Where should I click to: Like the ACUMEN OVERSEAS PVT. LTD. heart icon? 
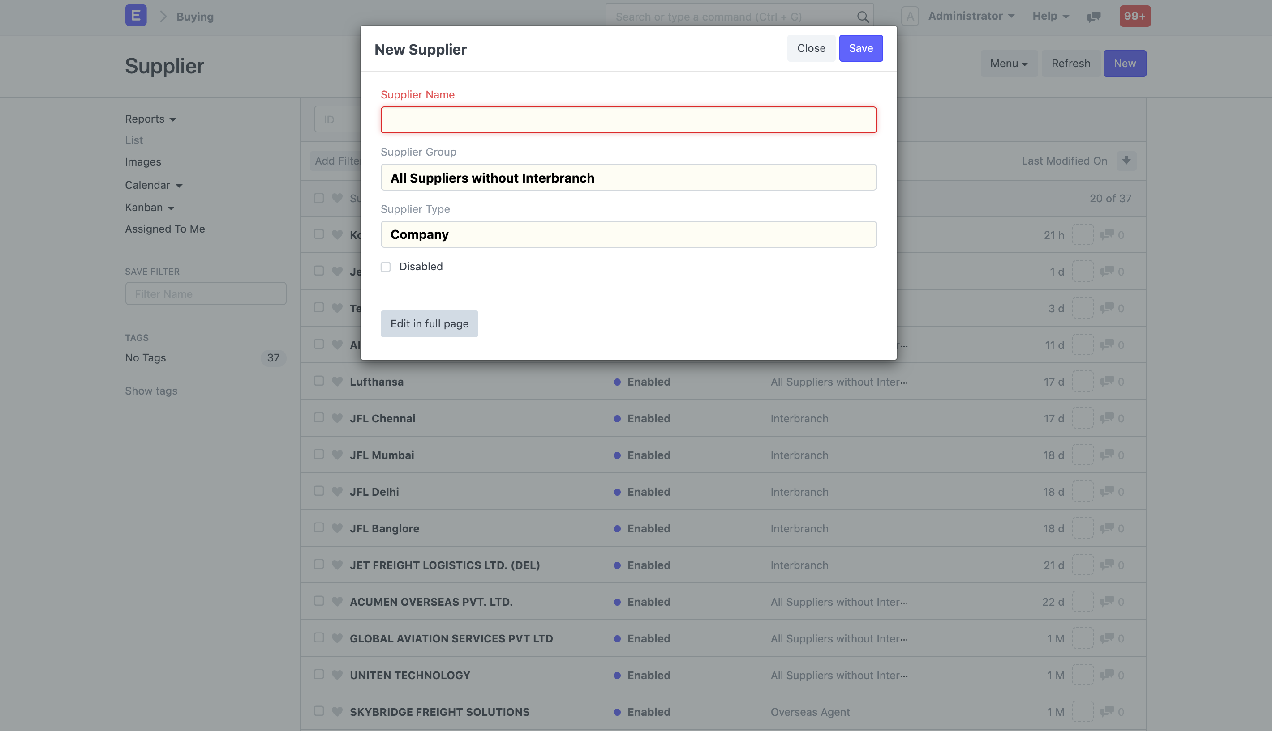pos(337,601)
